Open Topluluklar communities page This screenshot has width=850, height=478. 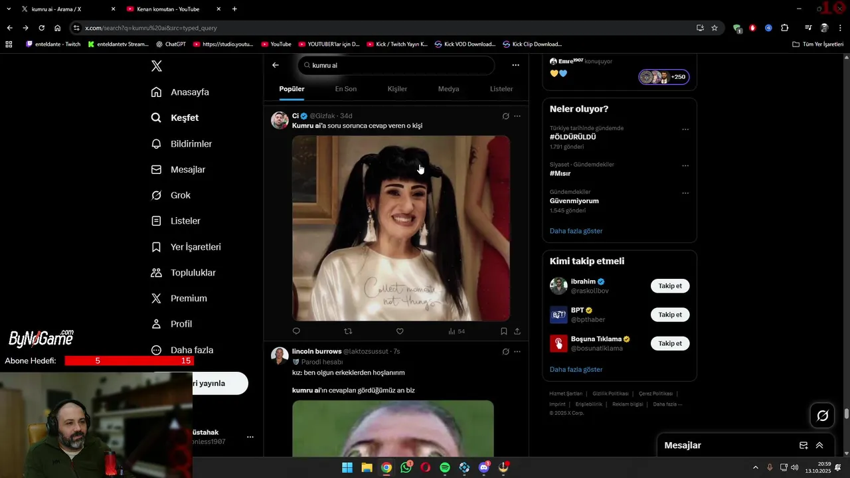pos(183,272)
